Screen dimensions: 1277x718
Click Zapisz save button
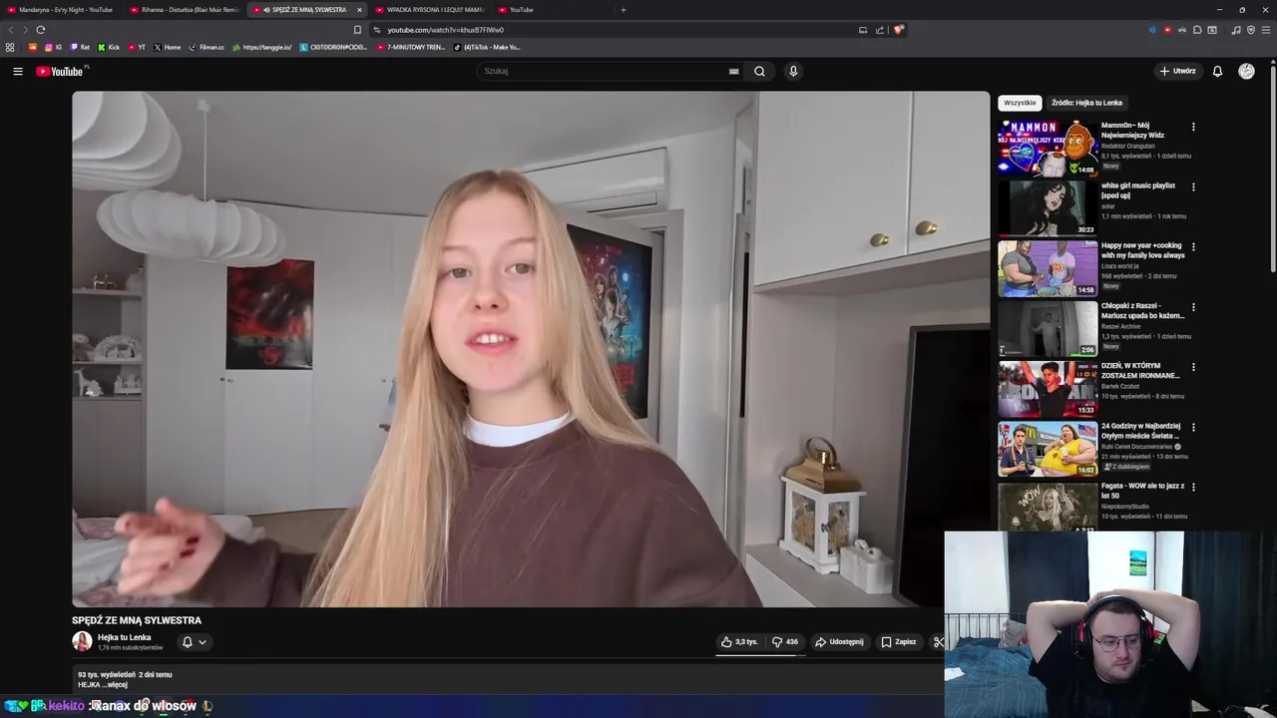coord(899,642)
